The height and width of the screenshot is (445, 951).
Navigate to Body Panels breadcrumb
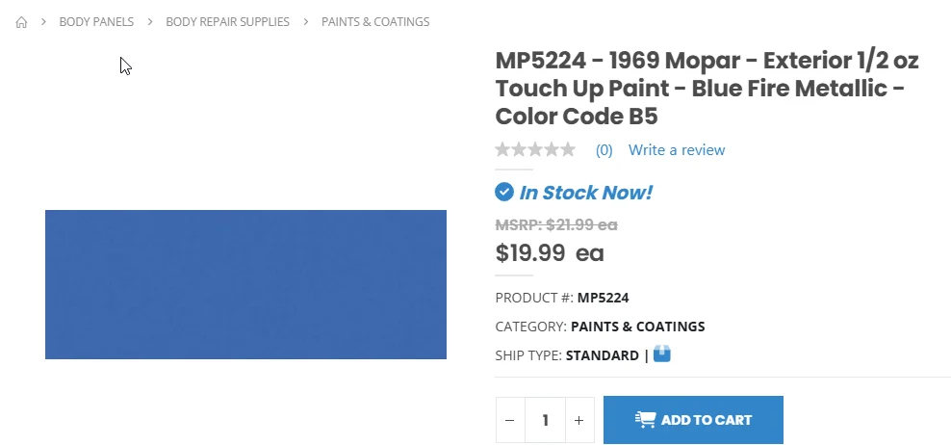96,22
